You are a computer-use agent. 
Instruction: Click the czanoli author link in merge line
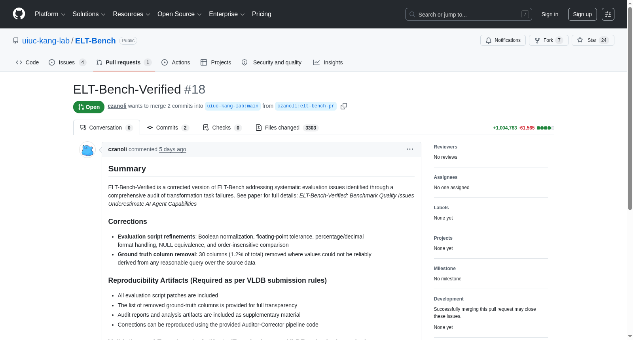coord(117,106)
